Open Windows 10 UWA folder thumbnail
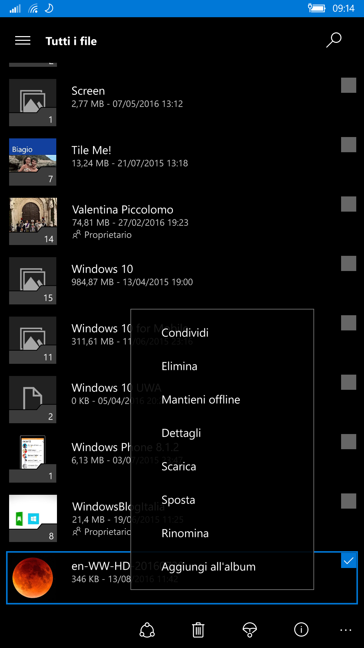This screenshot has height=648, width=364. pyautogui.click(x=33, y=400)
